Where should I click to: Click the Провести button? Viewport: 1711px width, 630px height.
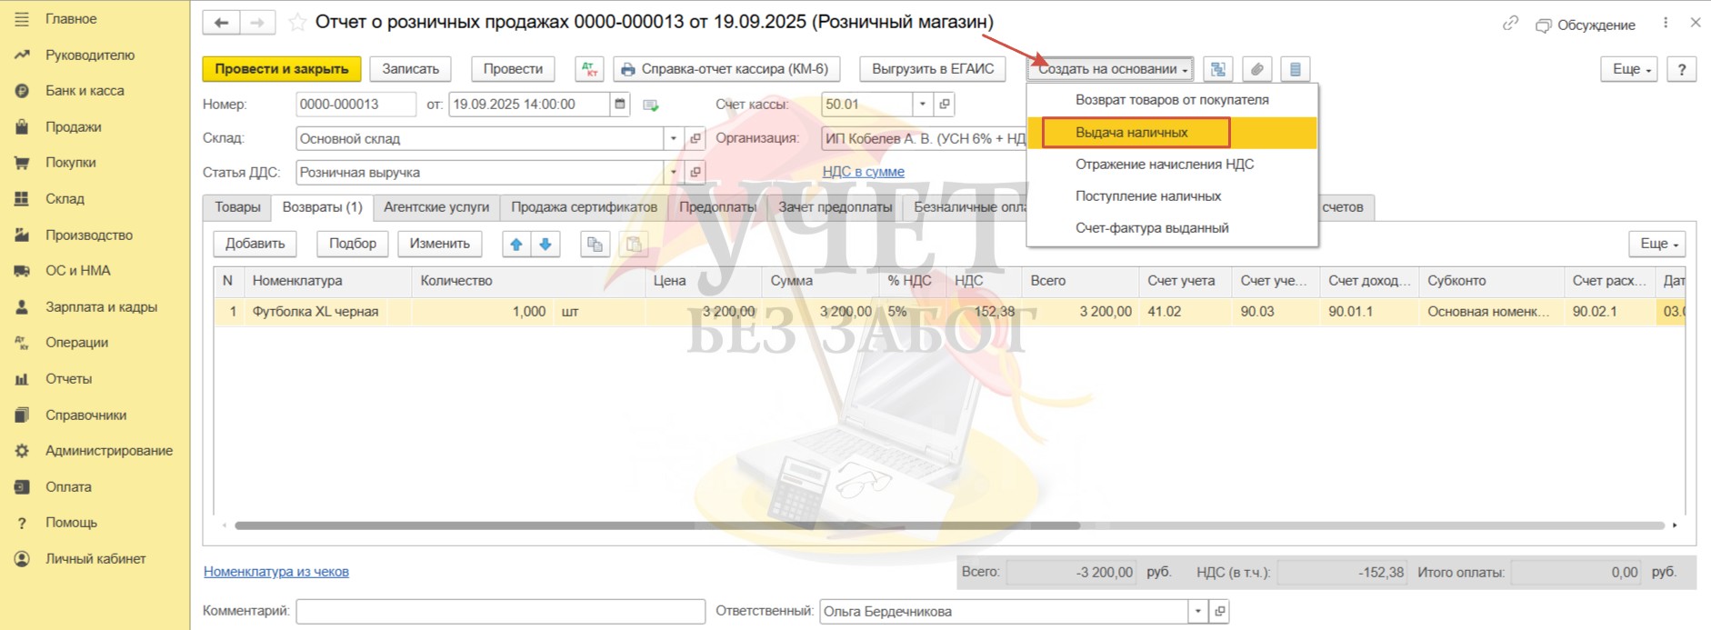tap(513, 69)
